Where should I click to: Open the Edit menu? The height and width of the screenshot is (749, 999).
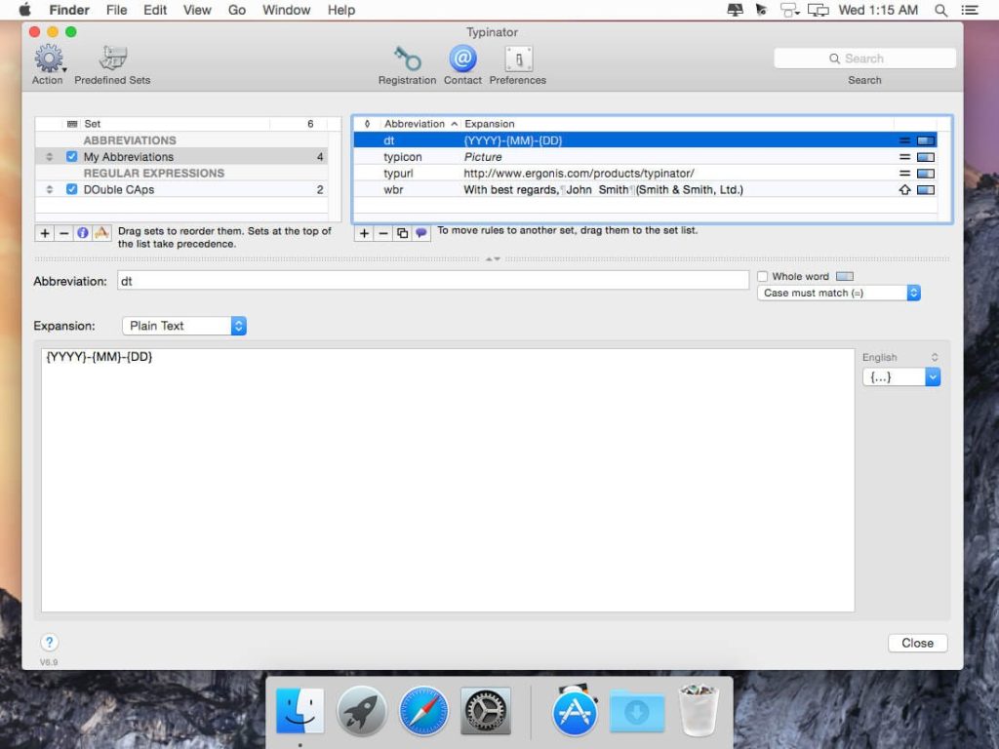coord(155,10)
